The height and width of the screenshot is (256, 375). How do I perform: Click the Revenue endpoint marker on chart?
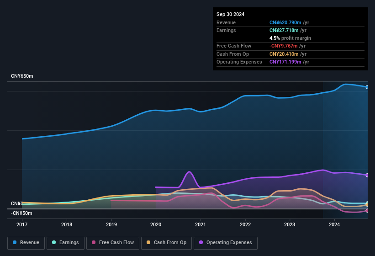pos(367,87)
